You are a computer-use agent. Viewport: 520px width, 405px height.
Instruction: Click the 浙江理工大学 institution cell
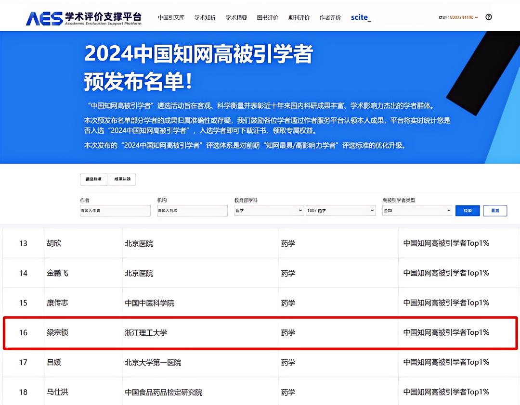(146, 333)
